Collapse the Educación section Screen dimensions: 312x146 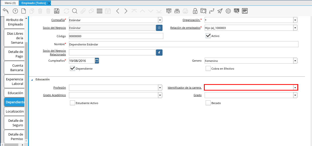coord(32,80)
